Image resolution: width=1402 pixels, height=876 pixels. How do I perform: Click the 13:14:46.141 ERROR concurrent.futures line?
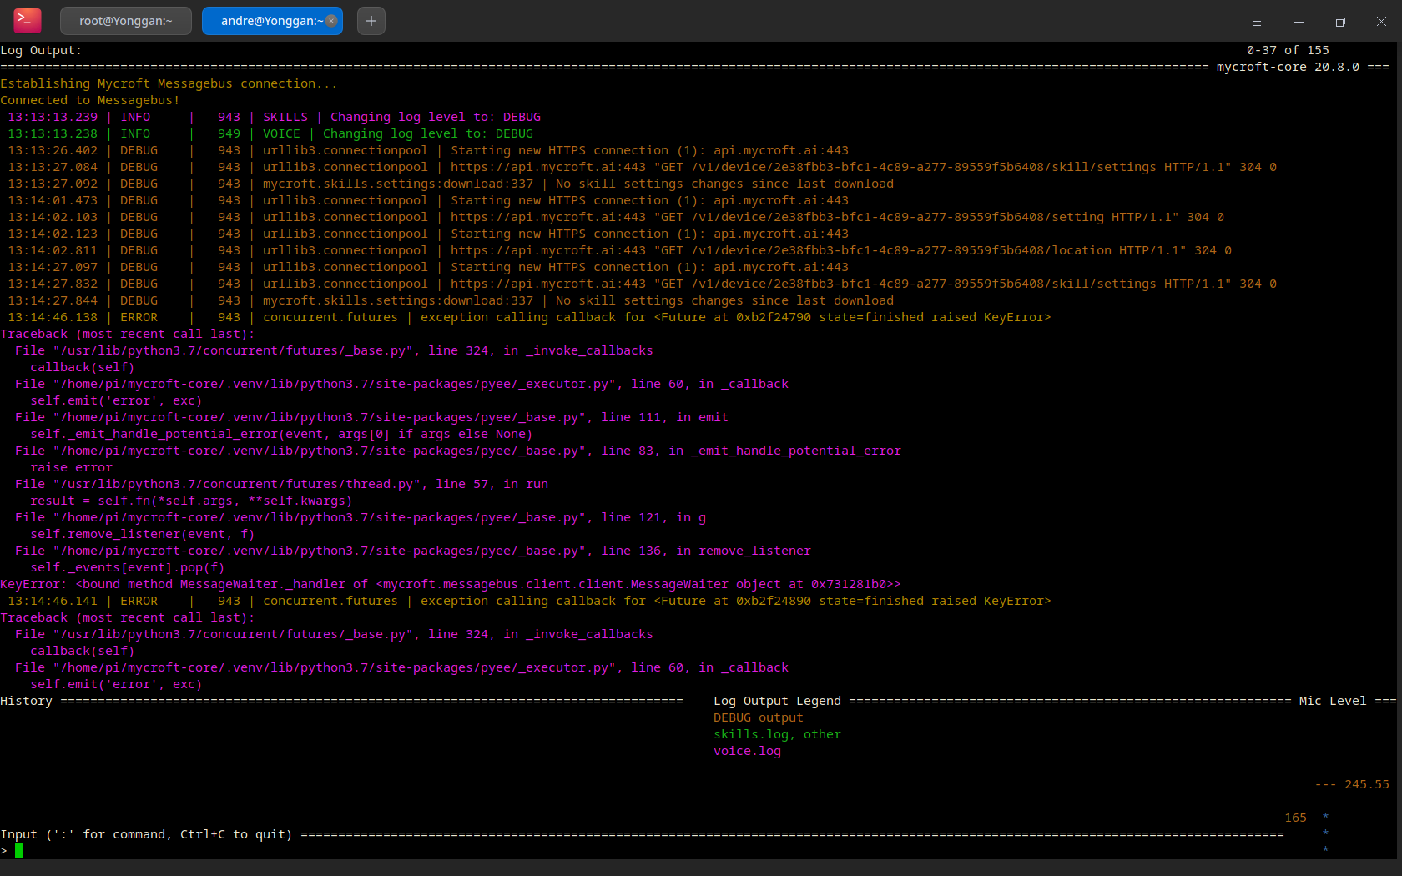coord(529,601)
